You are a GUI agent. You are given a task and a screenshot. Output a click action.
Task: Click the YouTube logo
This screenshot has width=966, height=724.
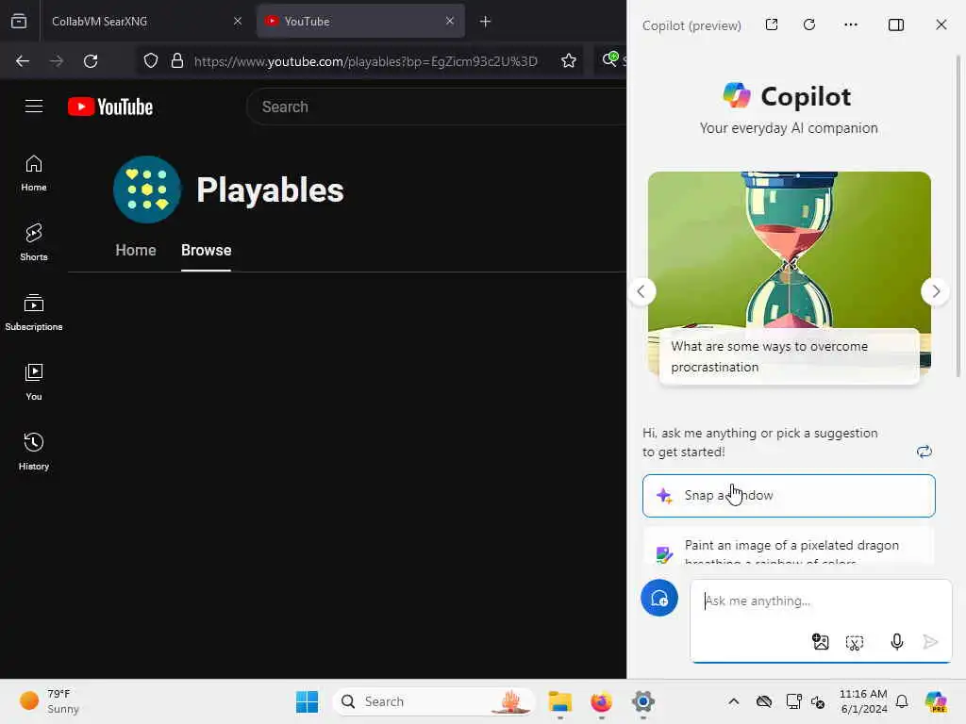coord(110,107)
